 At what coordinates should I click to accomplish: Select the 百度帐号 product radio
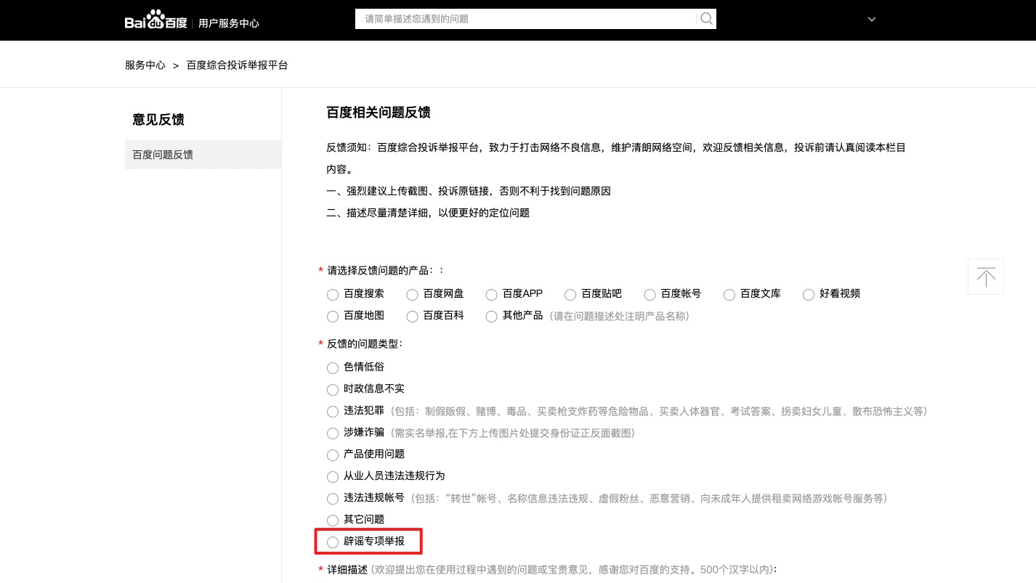649,295
